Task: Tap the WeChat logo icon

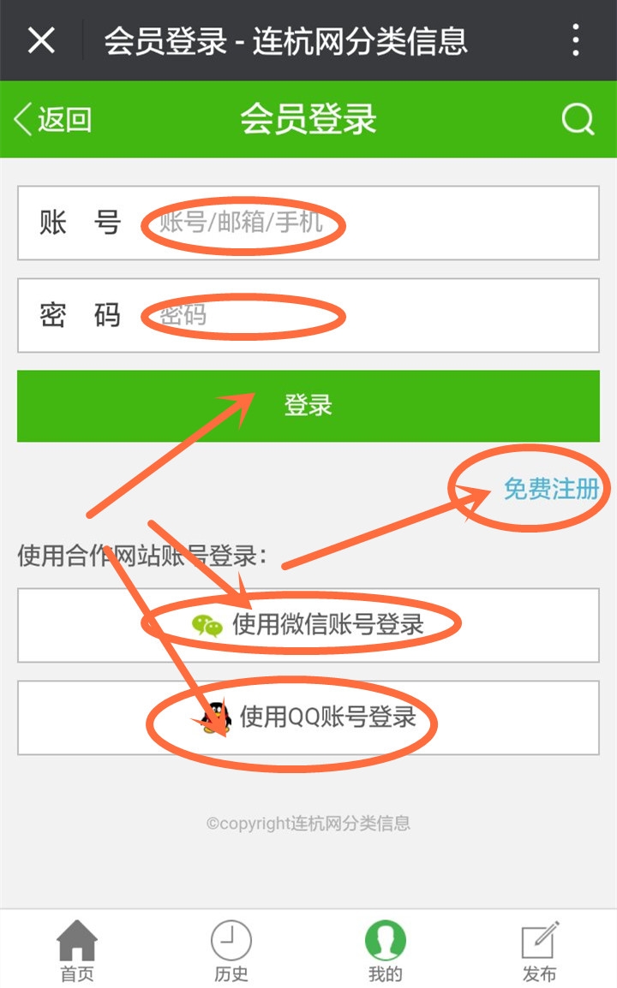Action: 207,625
